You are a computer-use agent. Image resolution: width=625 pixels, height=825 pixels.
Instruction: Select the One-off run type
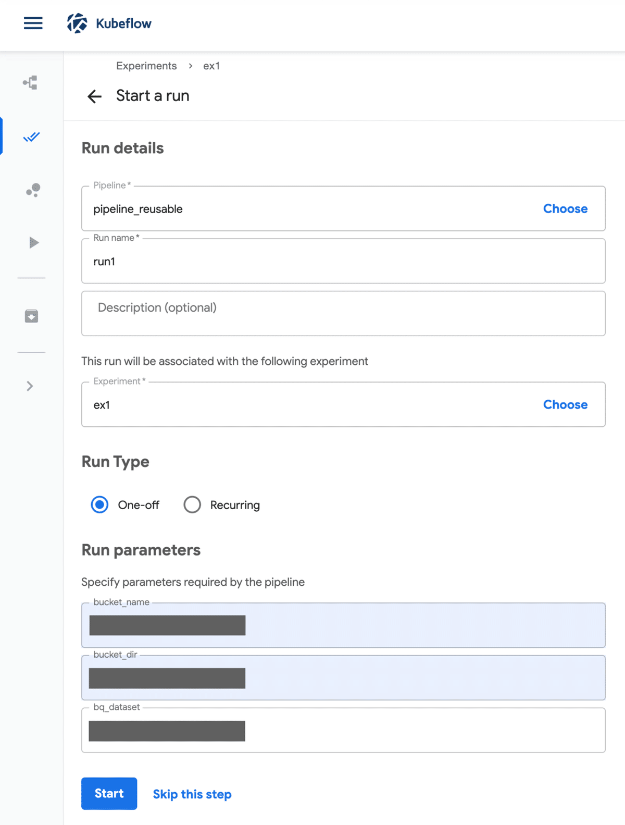100,504
